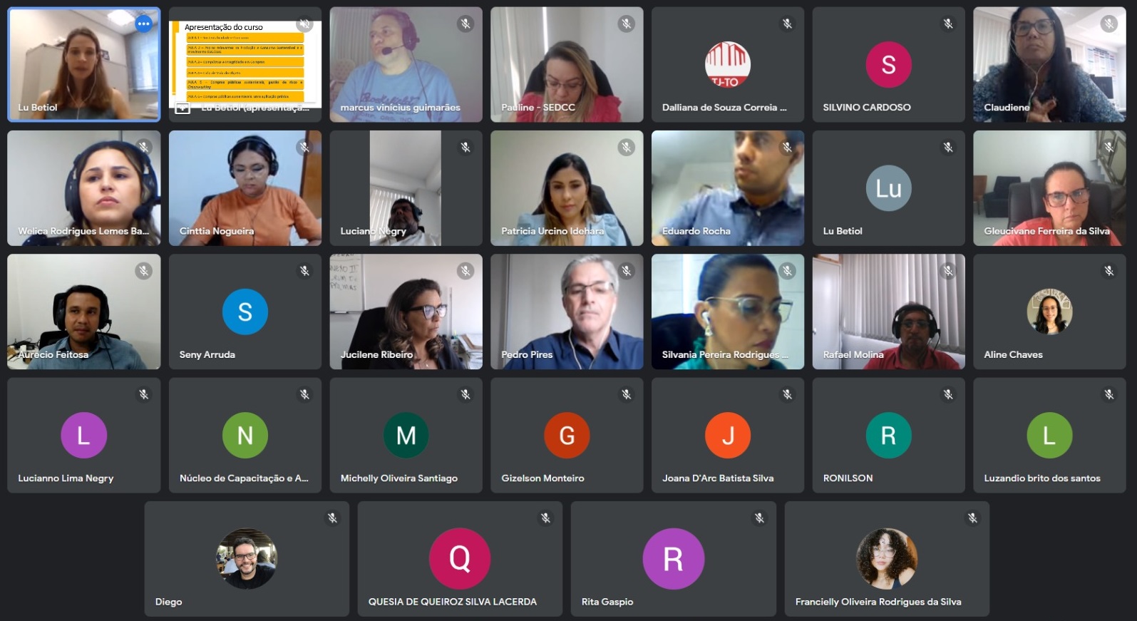
Task: Click the muted mic icon on RONILSON's tile
Action: point(948,394)
